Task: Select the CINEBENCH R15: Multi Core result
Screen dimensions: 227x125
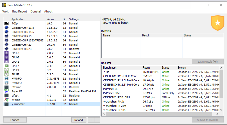Action: click(x=161, y=76)
